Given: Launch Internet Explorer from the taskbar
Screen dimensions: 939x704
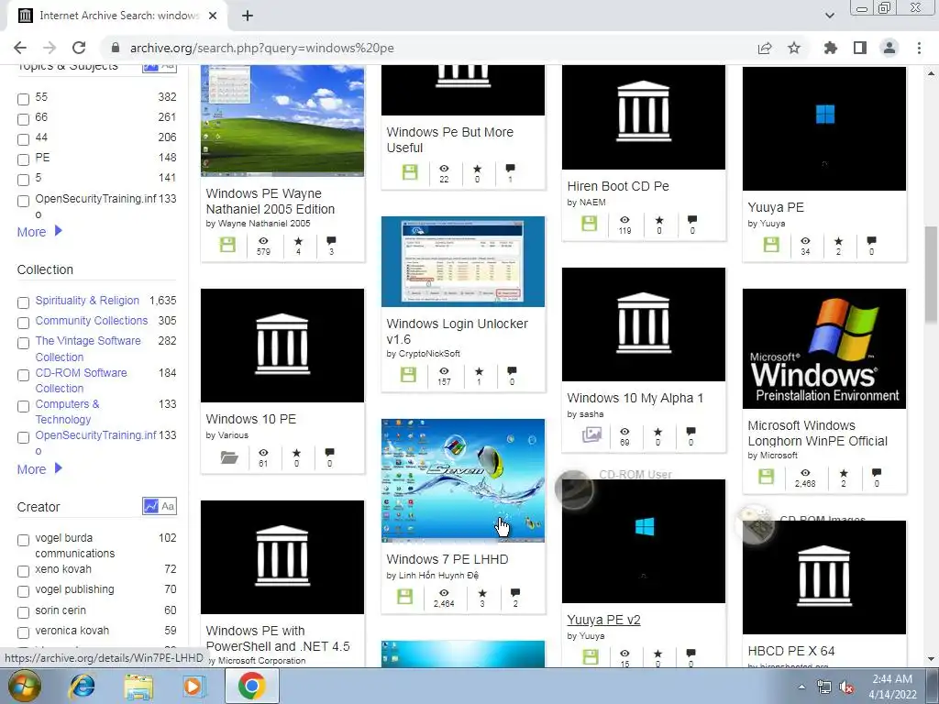Looking at the screenshot, I should pyautogui.click(x=82, y=687).
